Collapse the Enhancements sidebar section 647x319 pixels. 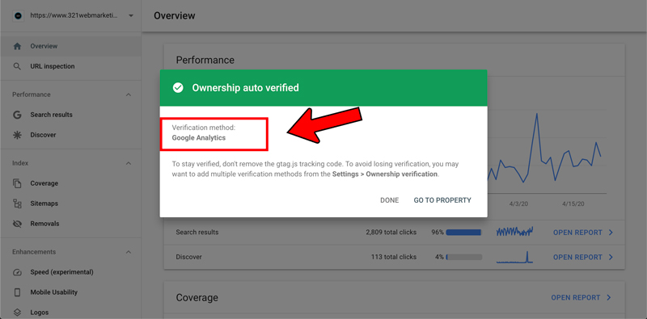pos(129,252)
